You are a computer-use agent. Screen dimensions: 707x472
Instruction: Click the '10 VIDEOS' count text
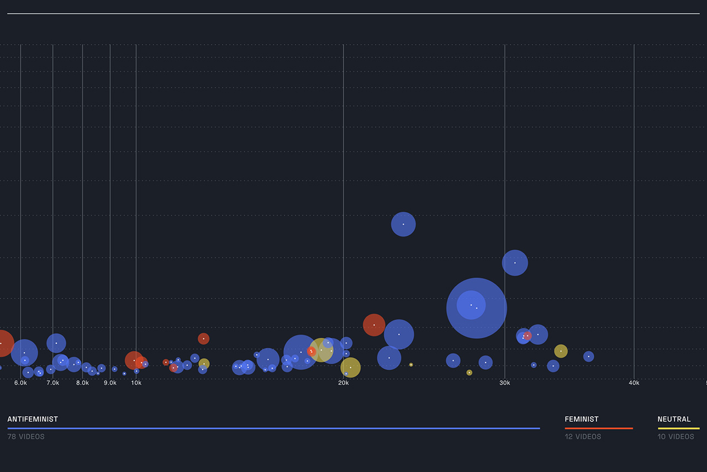coord(676,437)
